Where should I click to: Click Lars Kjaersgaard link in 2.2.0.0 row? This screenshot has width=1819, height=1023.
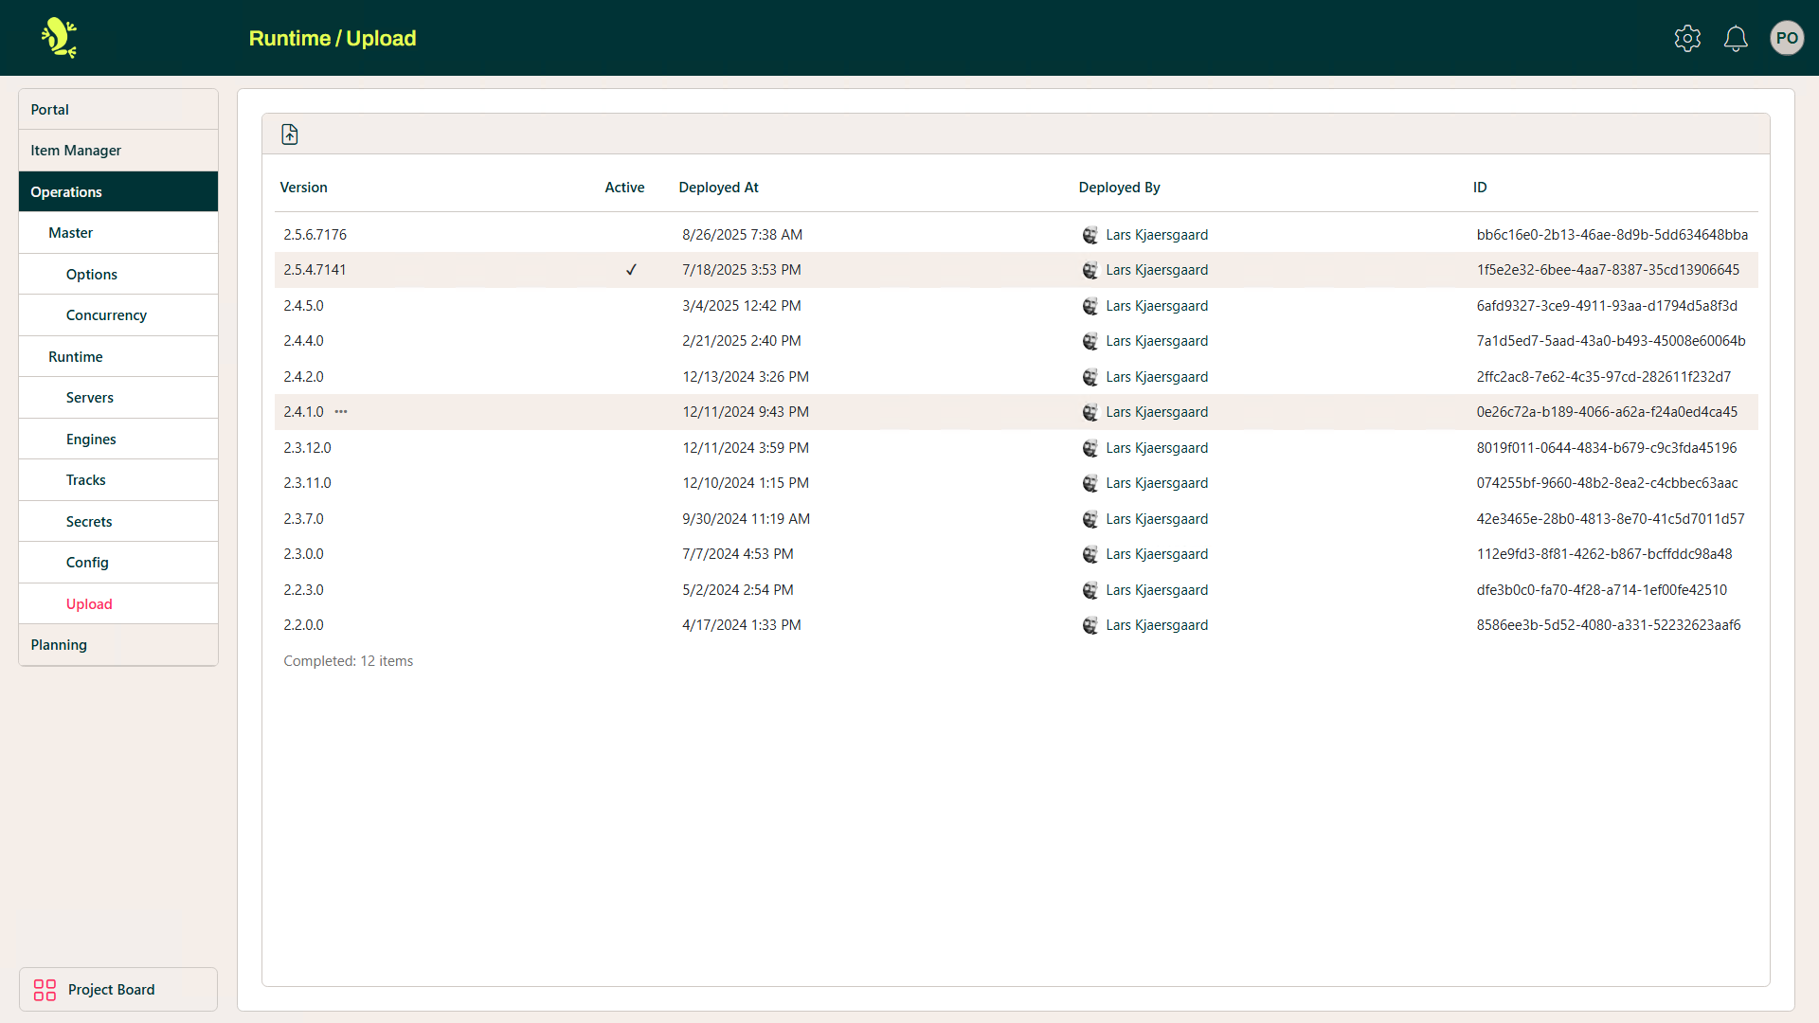tap(1157, 625)
